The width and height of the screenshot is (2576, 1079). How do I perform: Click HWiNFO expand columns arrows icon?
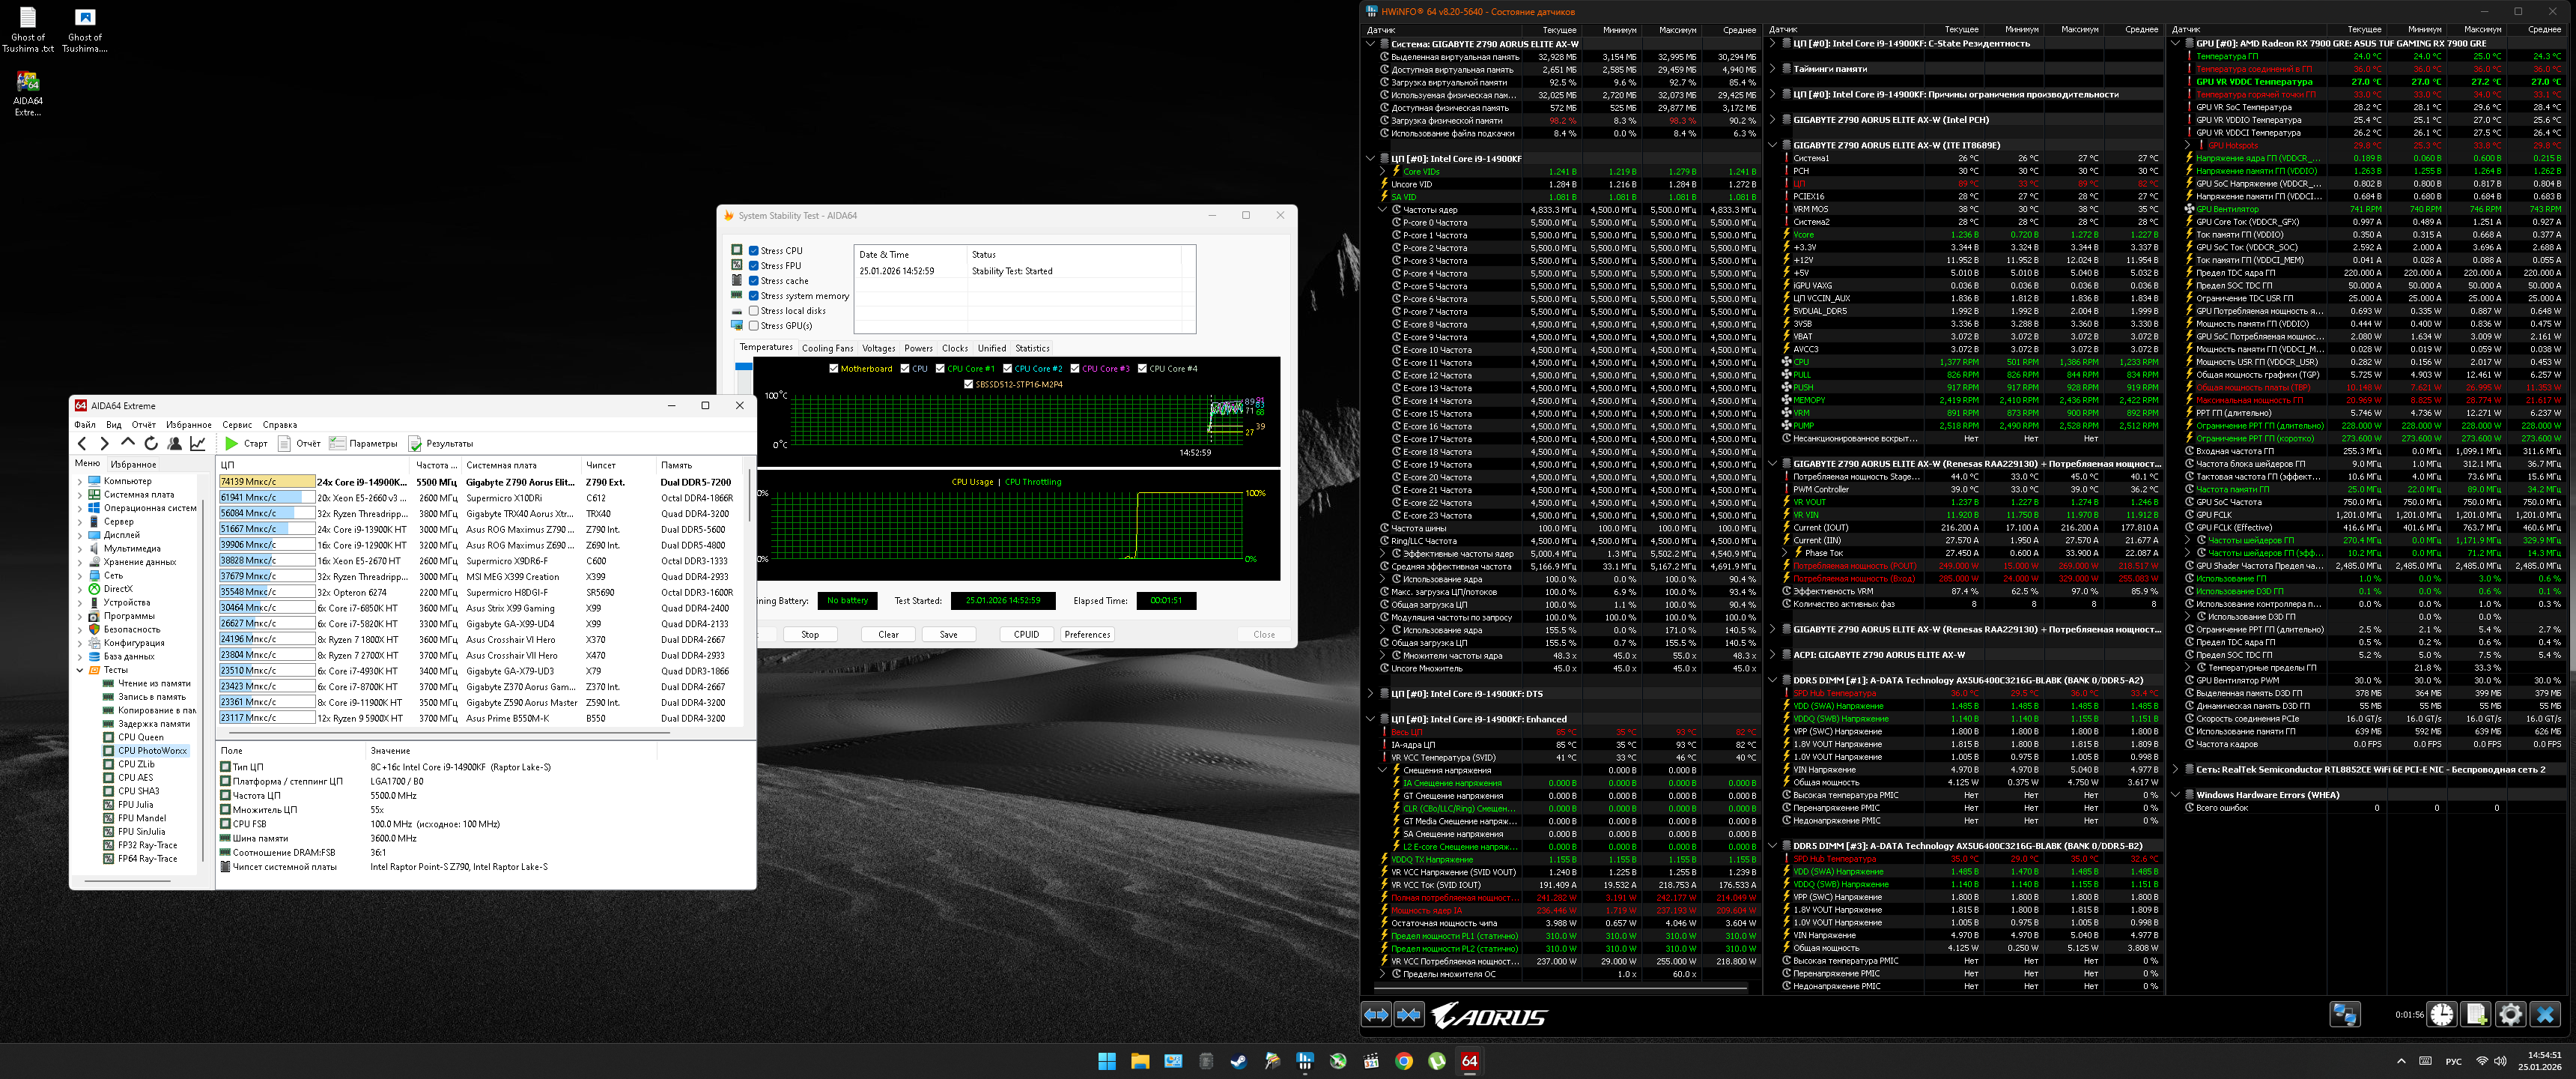[x=1377, y=1015]
